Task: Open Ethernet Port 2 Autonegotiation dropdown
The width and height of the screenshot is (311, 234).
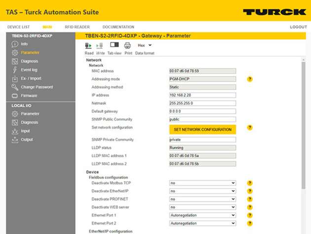Action: (x=202, y=223)
